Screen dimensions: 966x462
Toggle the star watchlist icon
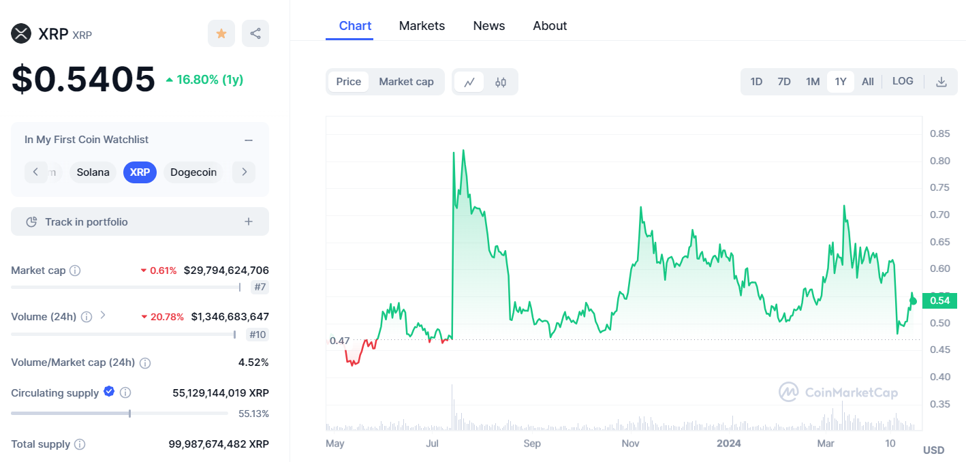coord(221,33)
